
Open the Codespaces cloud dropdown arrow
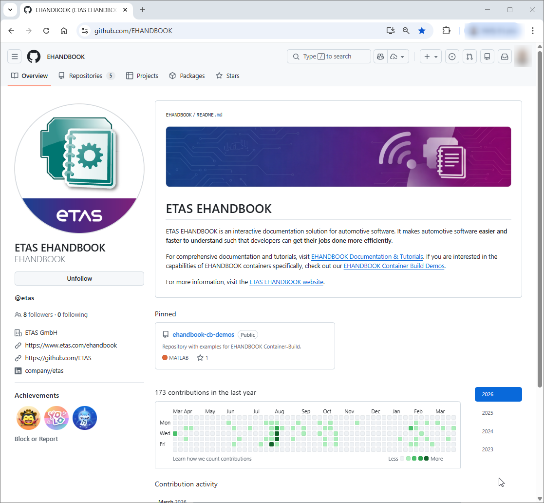click(x=403, y=56)
